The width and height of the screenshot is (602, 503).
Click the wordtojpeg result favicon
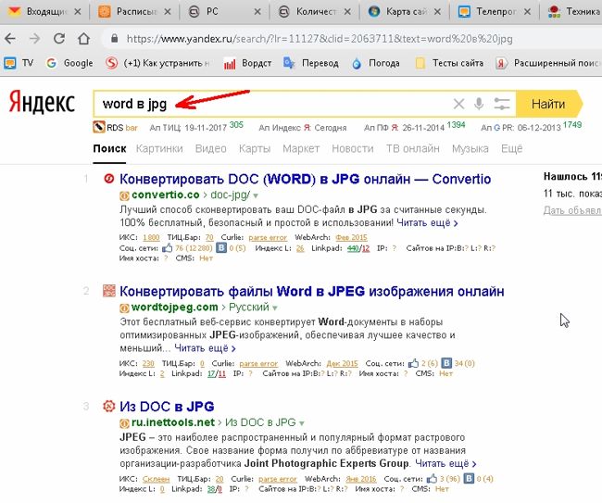(109, 291)
